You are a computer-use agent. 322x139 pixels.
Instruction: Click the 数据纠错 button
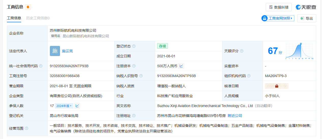(279, 7)
